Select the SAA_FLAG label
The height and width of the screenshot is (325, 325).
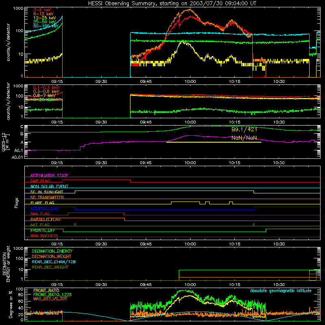pyautogui.click(x=40, y=214)
